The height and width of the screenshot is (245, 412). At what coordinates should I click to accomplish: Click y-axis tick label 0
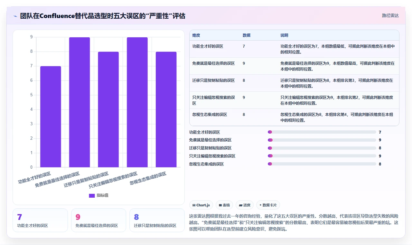tap(32, 167)
